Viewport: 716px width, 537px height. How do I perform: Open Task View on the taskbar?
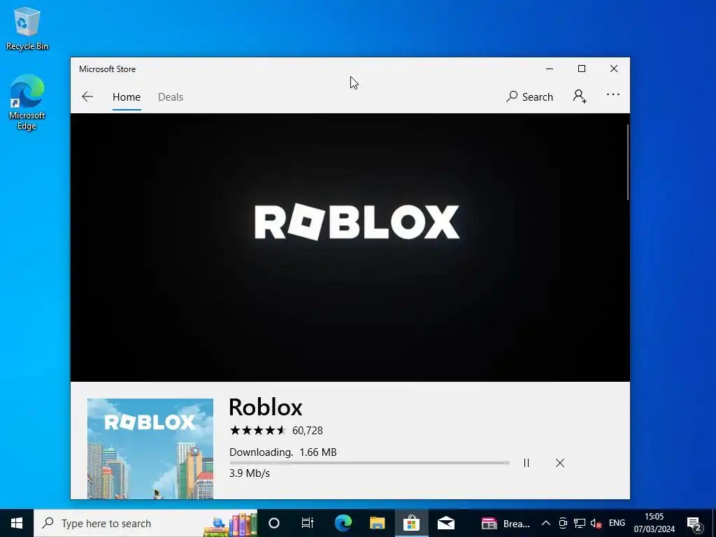click(308, 523)
